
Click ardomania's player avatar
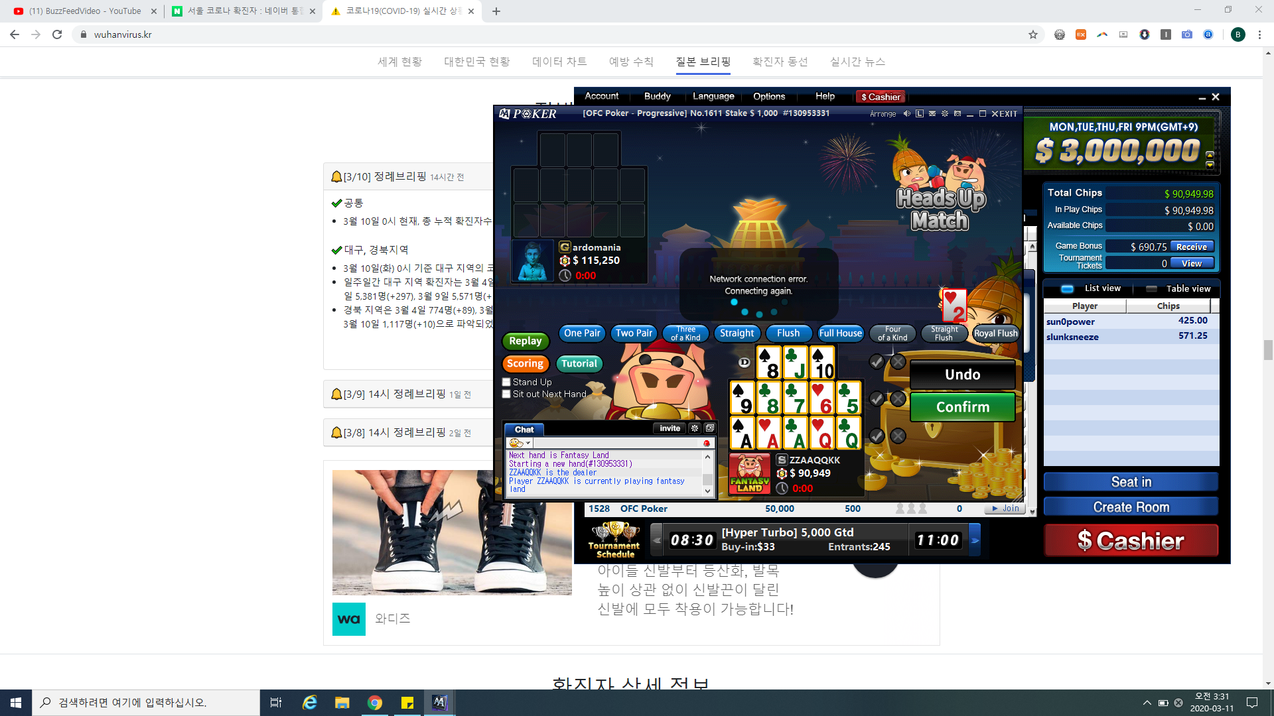click(533, 261)
